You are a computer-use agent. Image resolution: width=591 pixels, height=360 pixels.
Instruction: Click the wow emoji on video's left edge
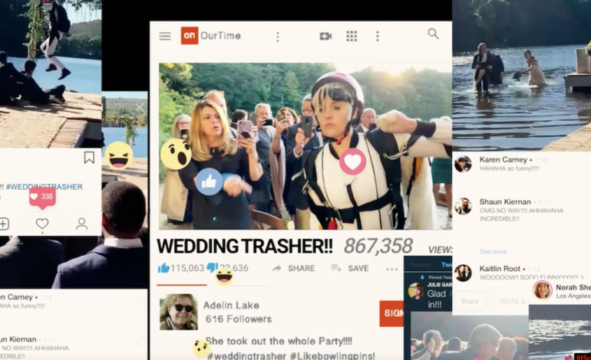176,154
